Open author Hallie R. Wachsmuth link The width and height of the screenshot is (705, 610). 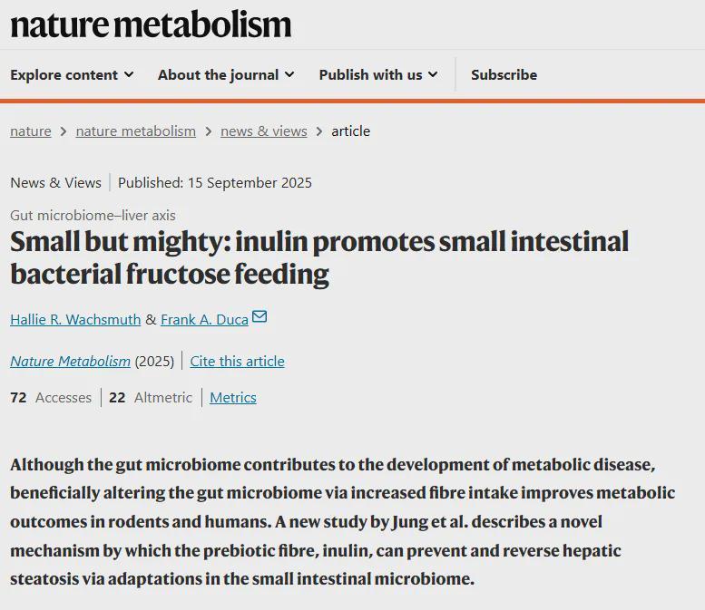click(x=75, y=319)
